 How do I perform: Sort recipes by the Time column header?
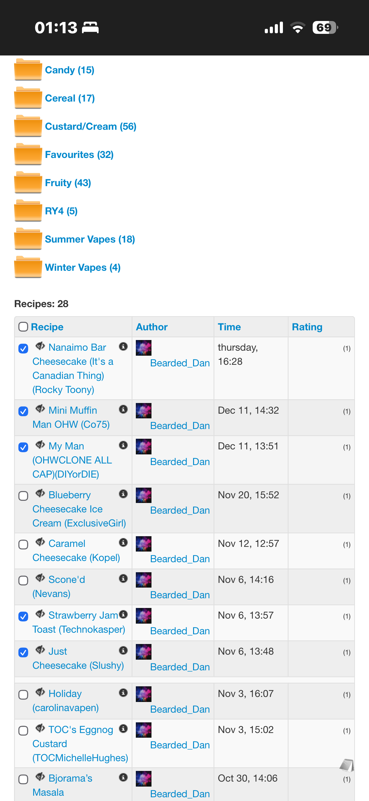(x=229, y=327)
